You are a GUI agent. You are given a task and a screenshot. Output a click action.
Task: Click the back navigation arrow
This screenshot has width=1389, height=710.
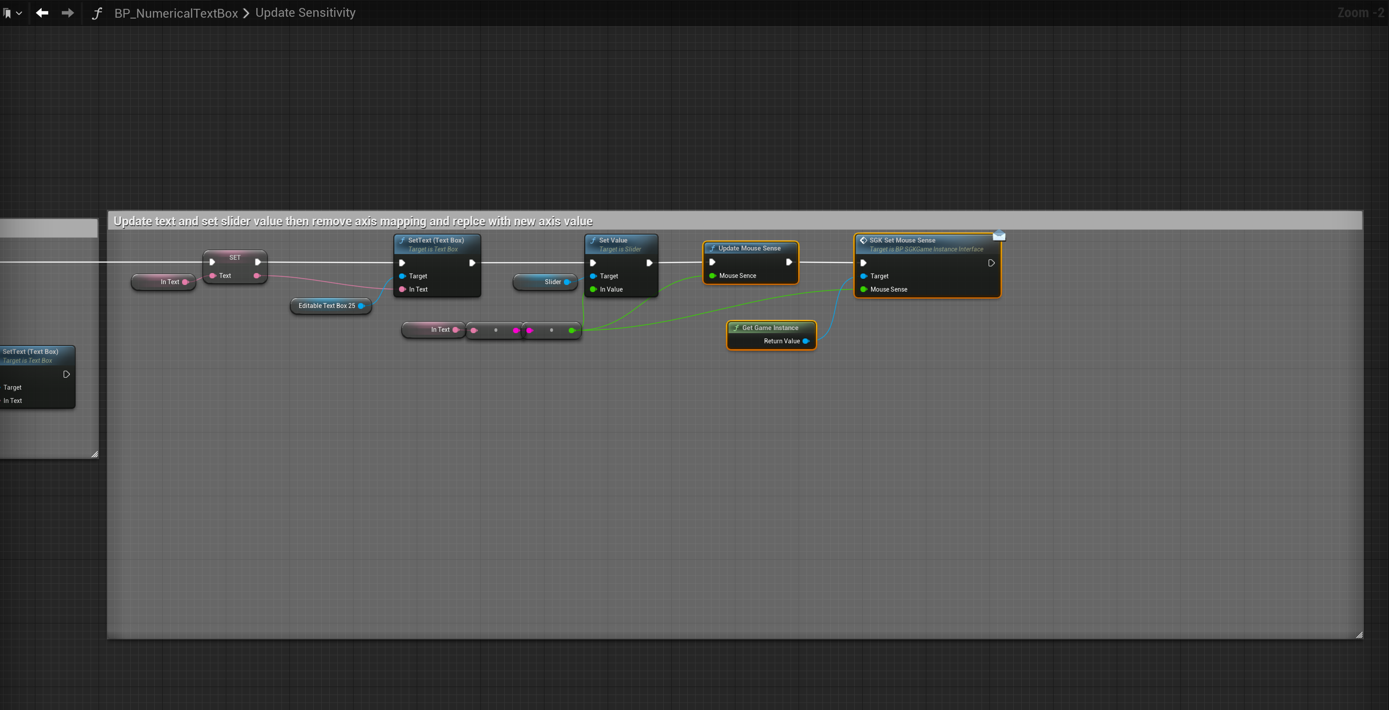42,13
